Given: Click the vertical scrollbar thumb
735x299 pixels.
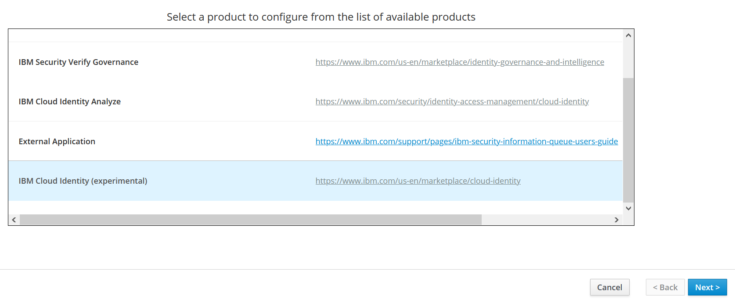Looking at the screenshot, I should 628,140.
